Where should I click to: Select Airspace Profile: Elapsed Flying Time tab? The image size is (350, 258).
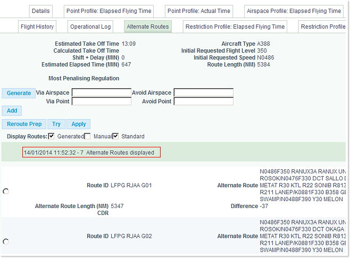(294, 11)
